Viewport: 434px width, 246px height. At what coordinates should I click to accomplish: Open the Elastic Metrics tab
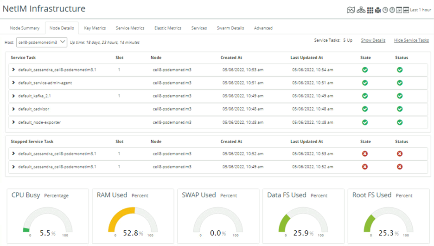[x=168, y=28]
